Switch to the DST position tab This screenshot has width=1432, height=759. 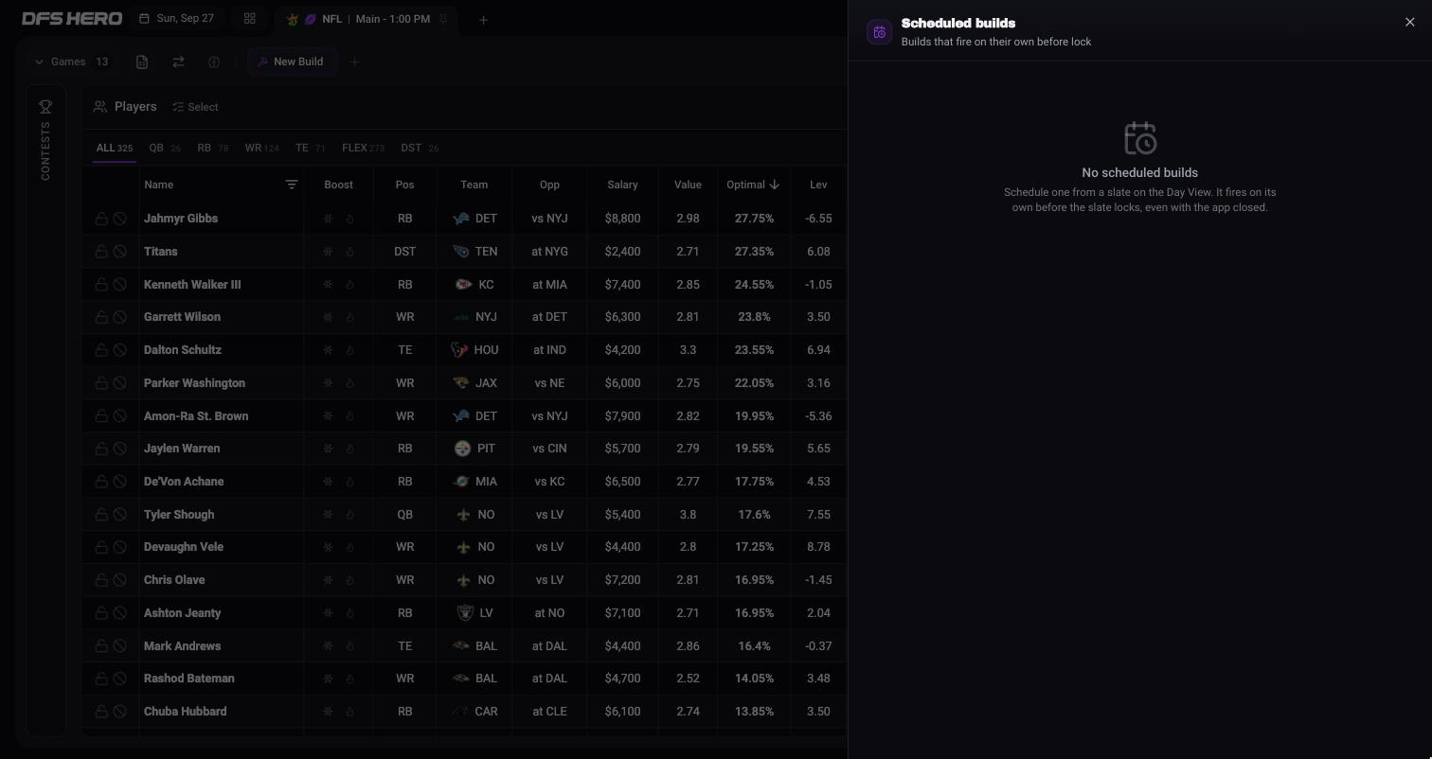[x=420, y=148]
